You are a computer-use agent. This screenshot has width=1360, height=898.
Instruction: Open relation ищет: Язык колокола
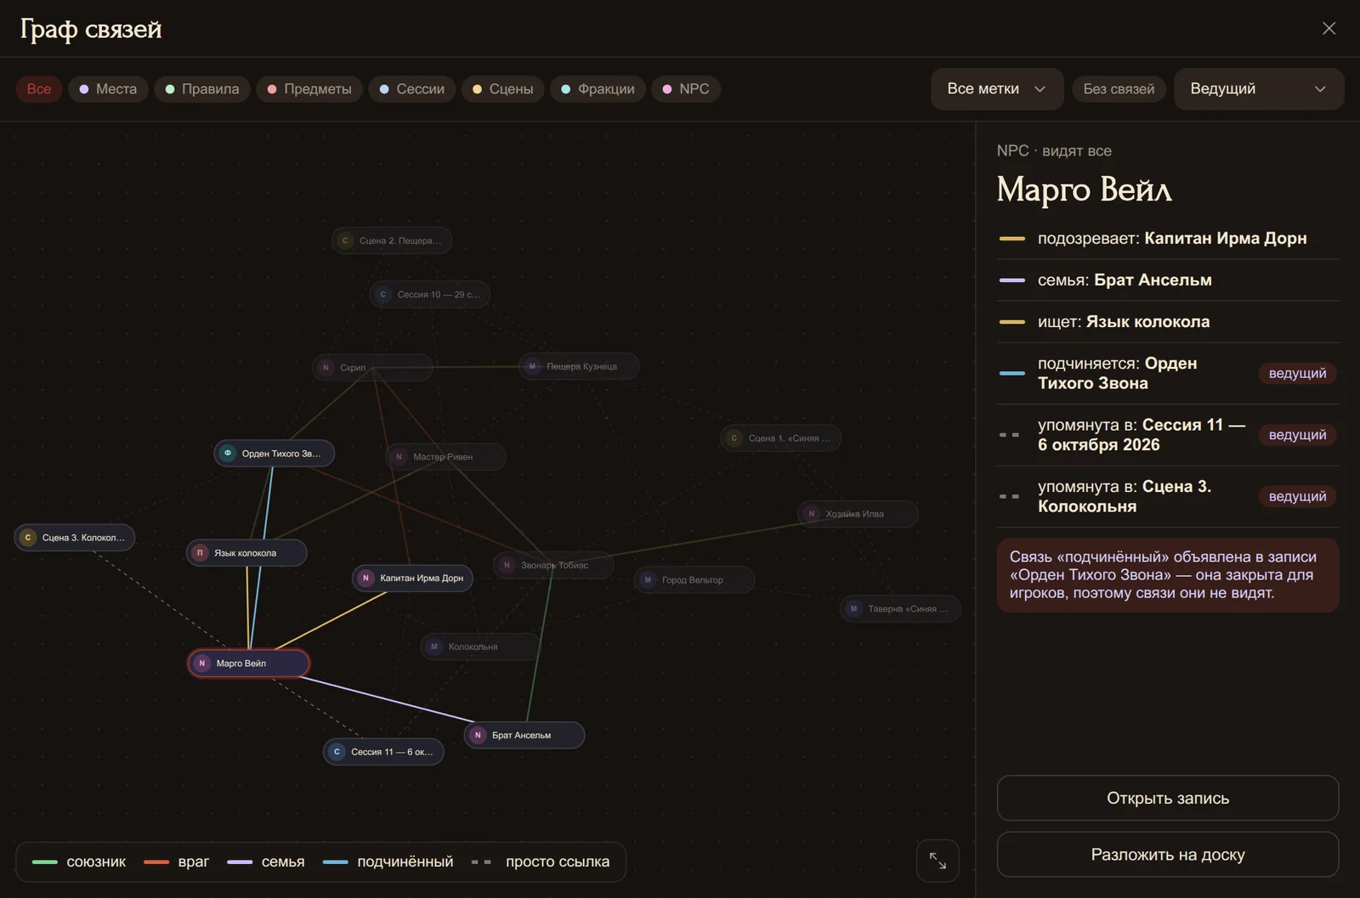pyautogui.click(x=1168, y=322)
